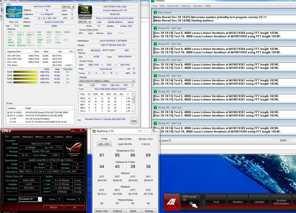Switch to the Memory tab in CPU-Z
The width and height of the screenshot is (296, 213).
point(39,137)
